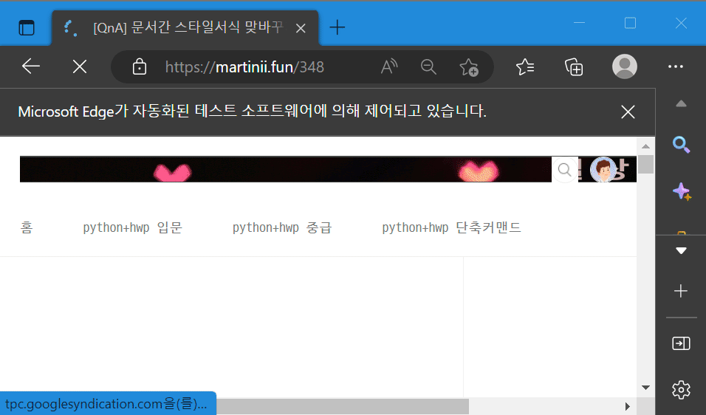Viewport: 706px width, 415px height.
Task: Stop loading the page
Action: click(80, 67)
